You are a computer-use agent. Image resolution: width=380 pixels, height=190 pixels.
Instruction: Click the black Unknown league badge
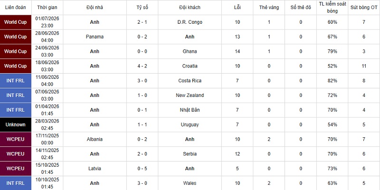16,124
